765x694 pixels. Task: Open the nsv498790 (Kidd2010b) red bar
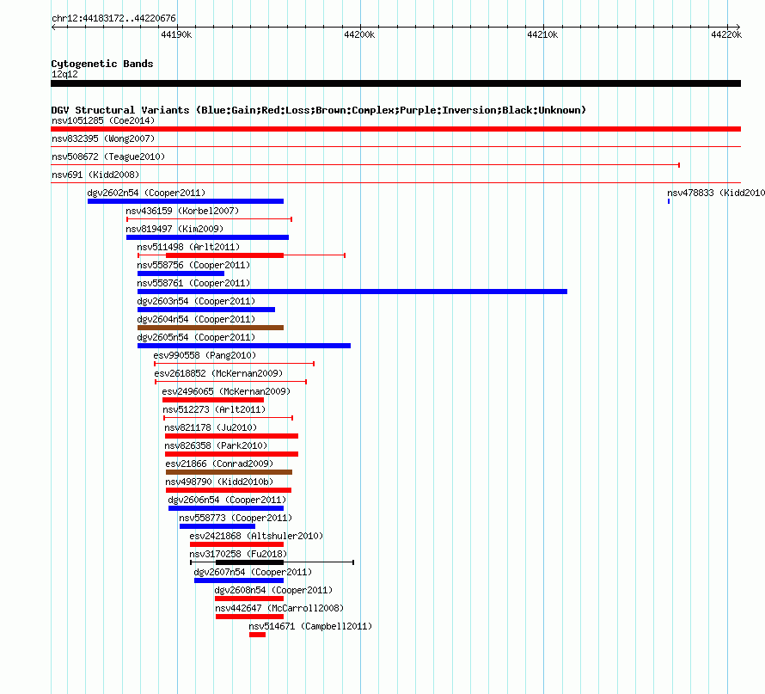(229, 490)
